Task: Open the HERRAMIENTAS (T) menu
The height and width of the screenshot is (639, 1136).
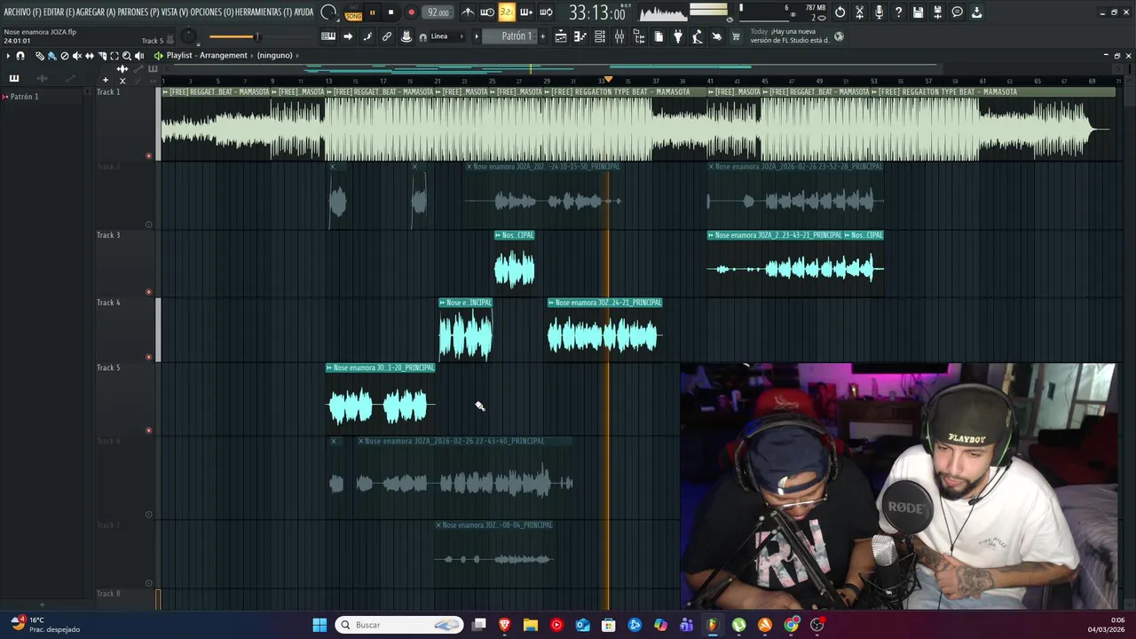Action: coord(264,12)
